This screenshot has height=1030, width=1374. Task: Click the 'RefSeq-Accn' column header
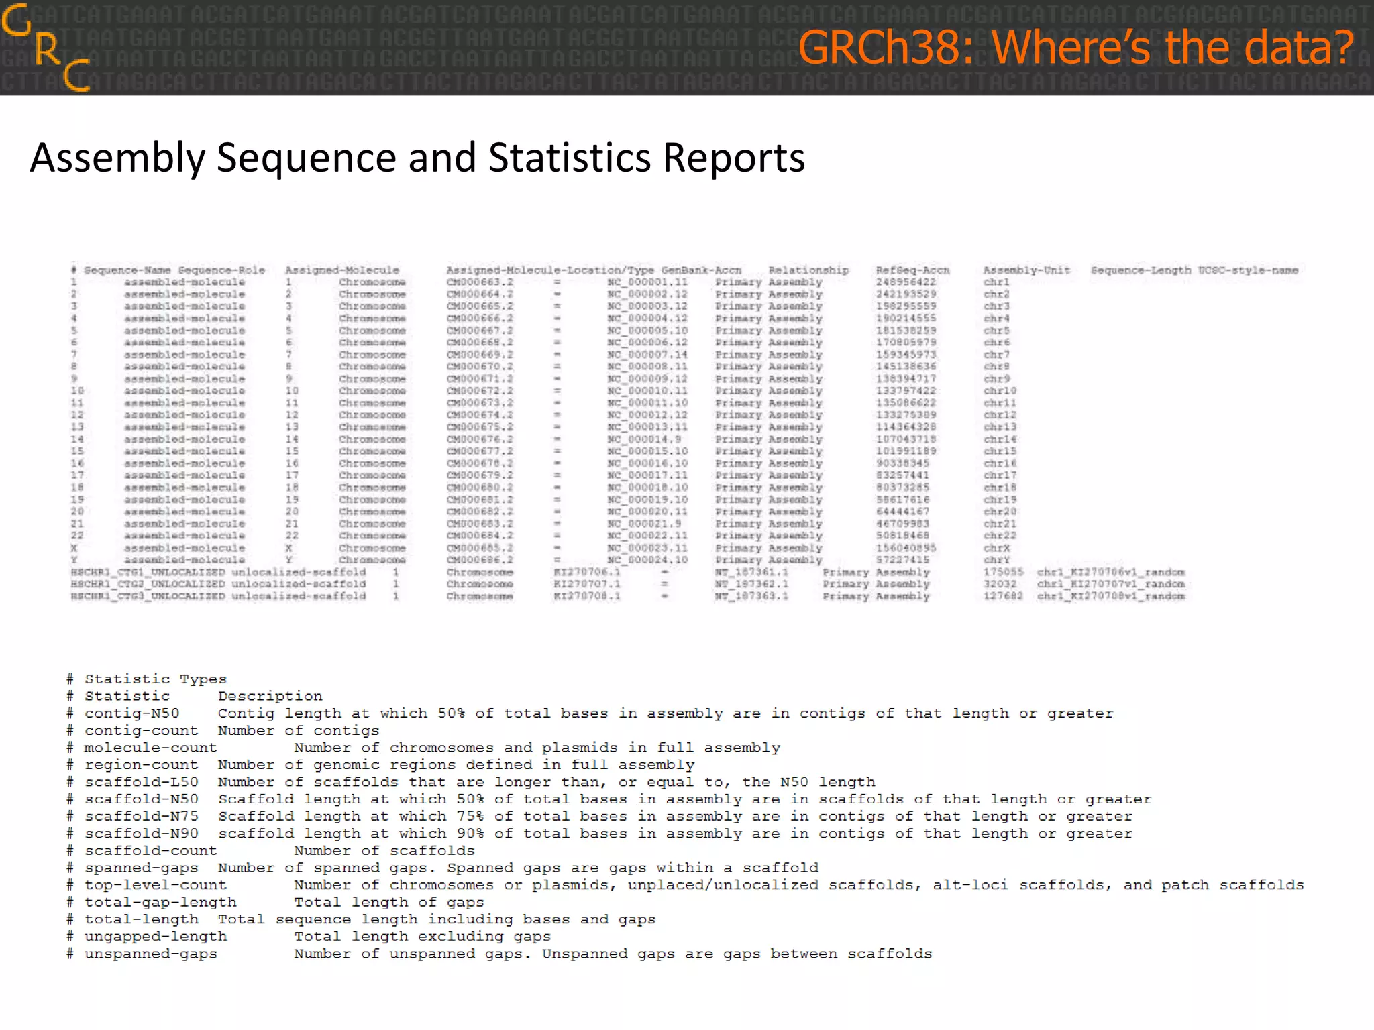coord(912,270)
